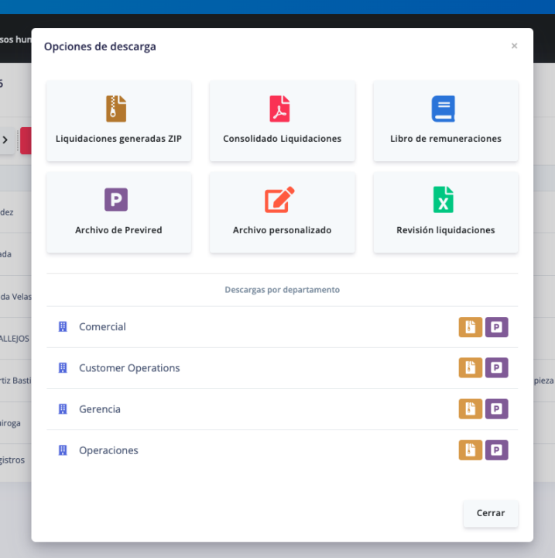The height and width of the screenshot is (558, 555).
Task: Click the Opciones de descarga title
Action: click(100, 46)
